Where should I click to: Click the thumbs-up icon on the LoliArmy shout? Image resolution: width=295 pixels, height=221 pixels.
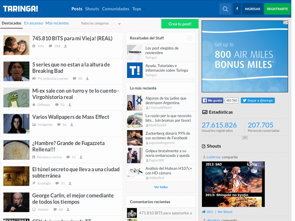[x=204, y=212]
